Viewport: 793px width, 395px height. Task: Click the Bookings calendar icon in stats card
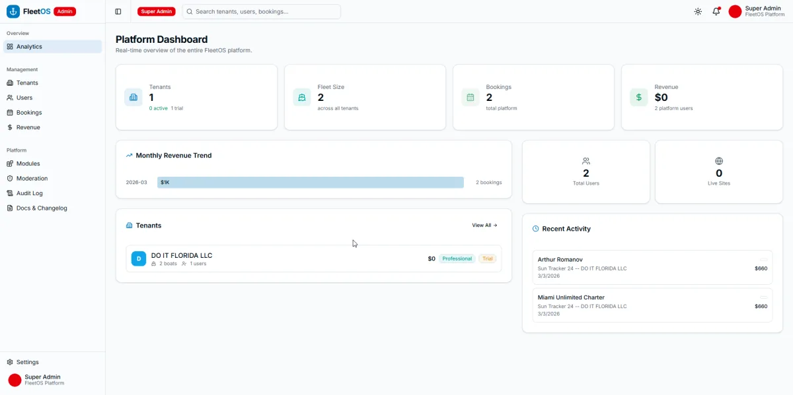pos(471,97)
